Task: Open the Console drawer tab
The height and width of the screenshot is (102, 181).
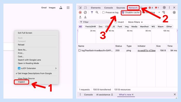Action: [88, 94]
